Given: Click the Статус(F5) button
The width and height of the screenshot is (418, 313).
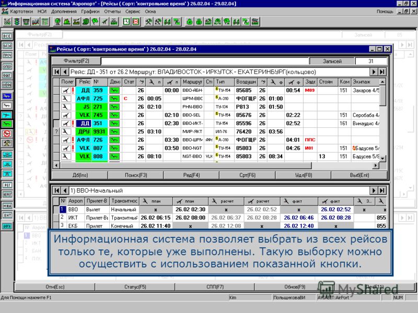Looking at the screenshot, I should click(135, 287).
